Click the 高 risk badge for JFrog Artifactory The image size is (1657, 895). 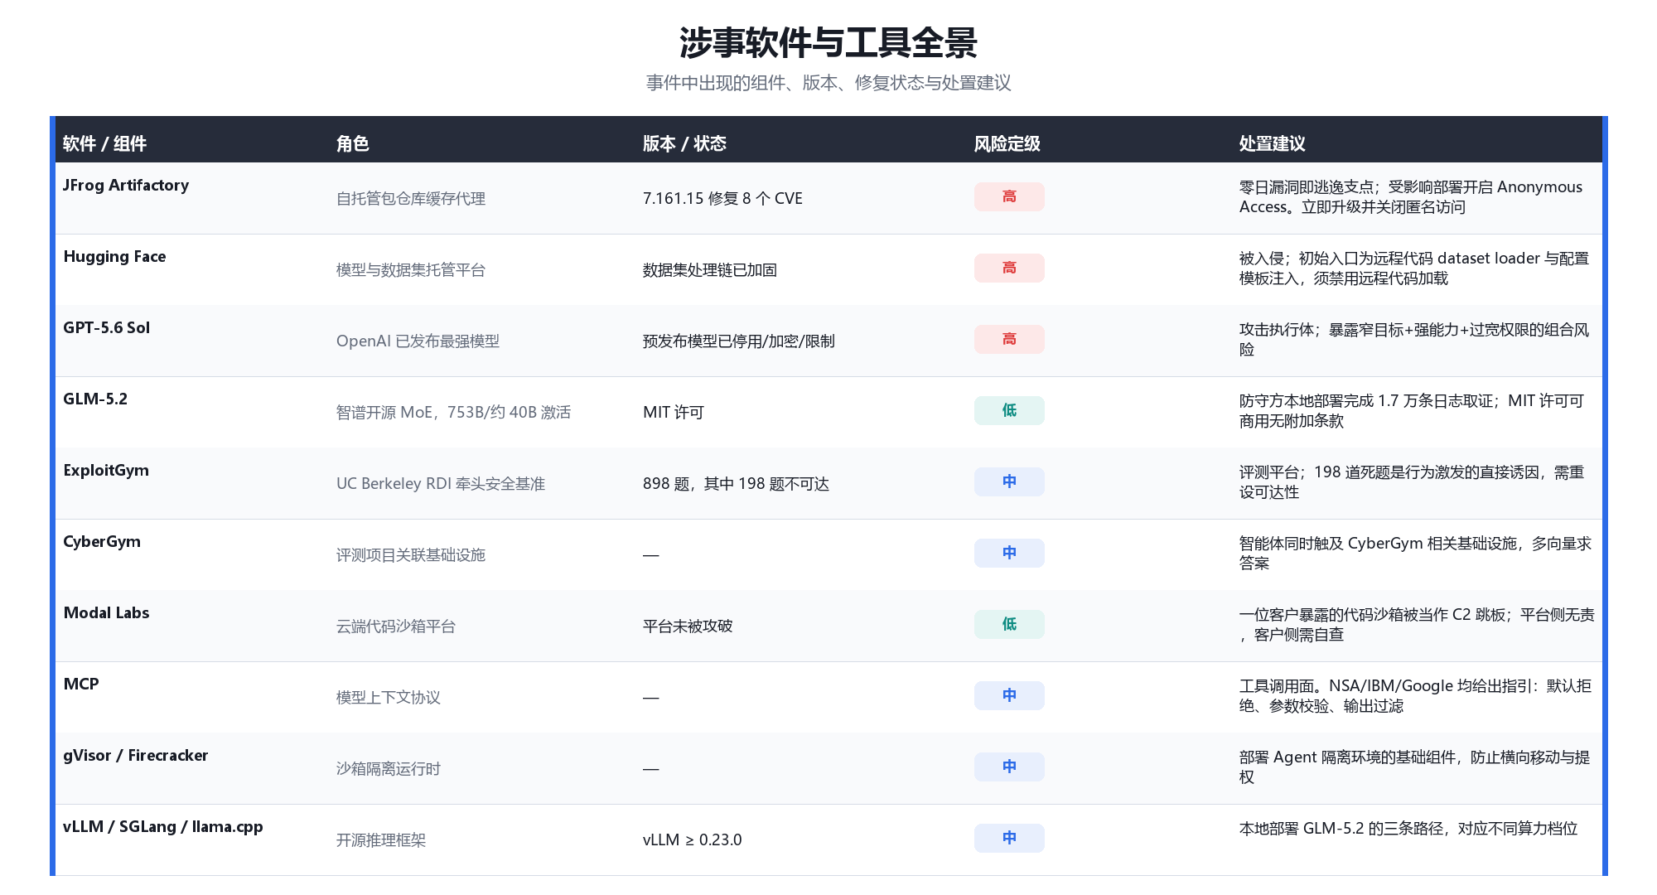[1009, 196]
